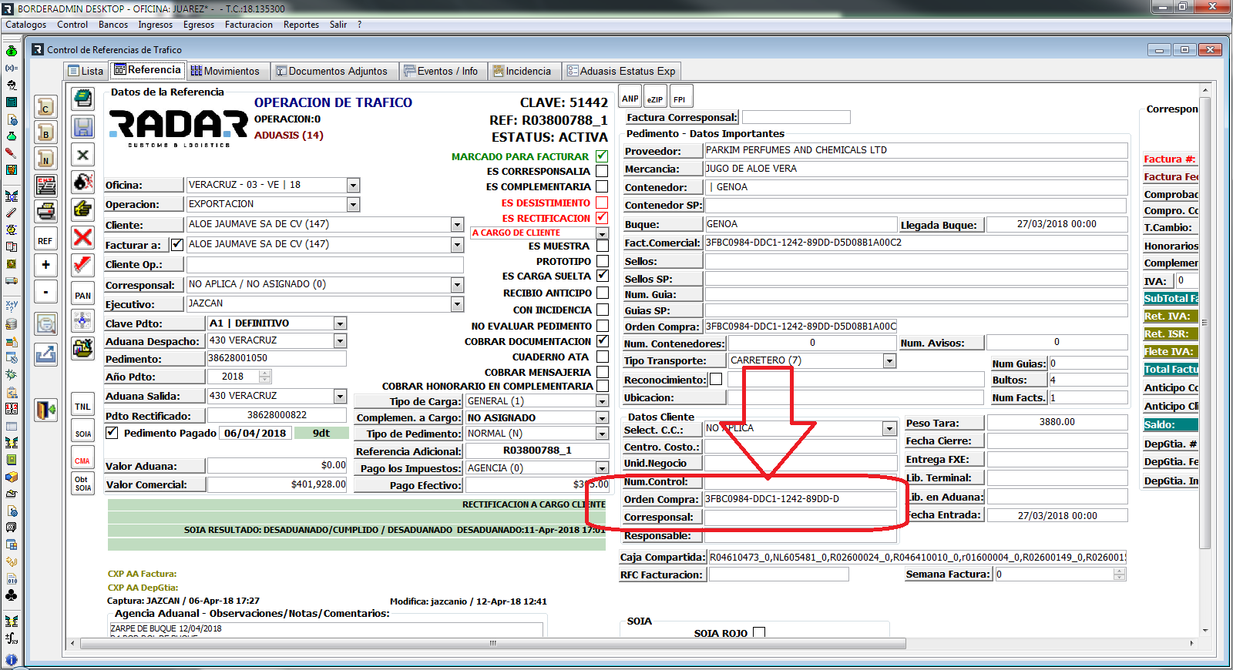The image size is (1233, 670).
Task: Check the Reconocimiento checkbox
Action: [716, 380]
